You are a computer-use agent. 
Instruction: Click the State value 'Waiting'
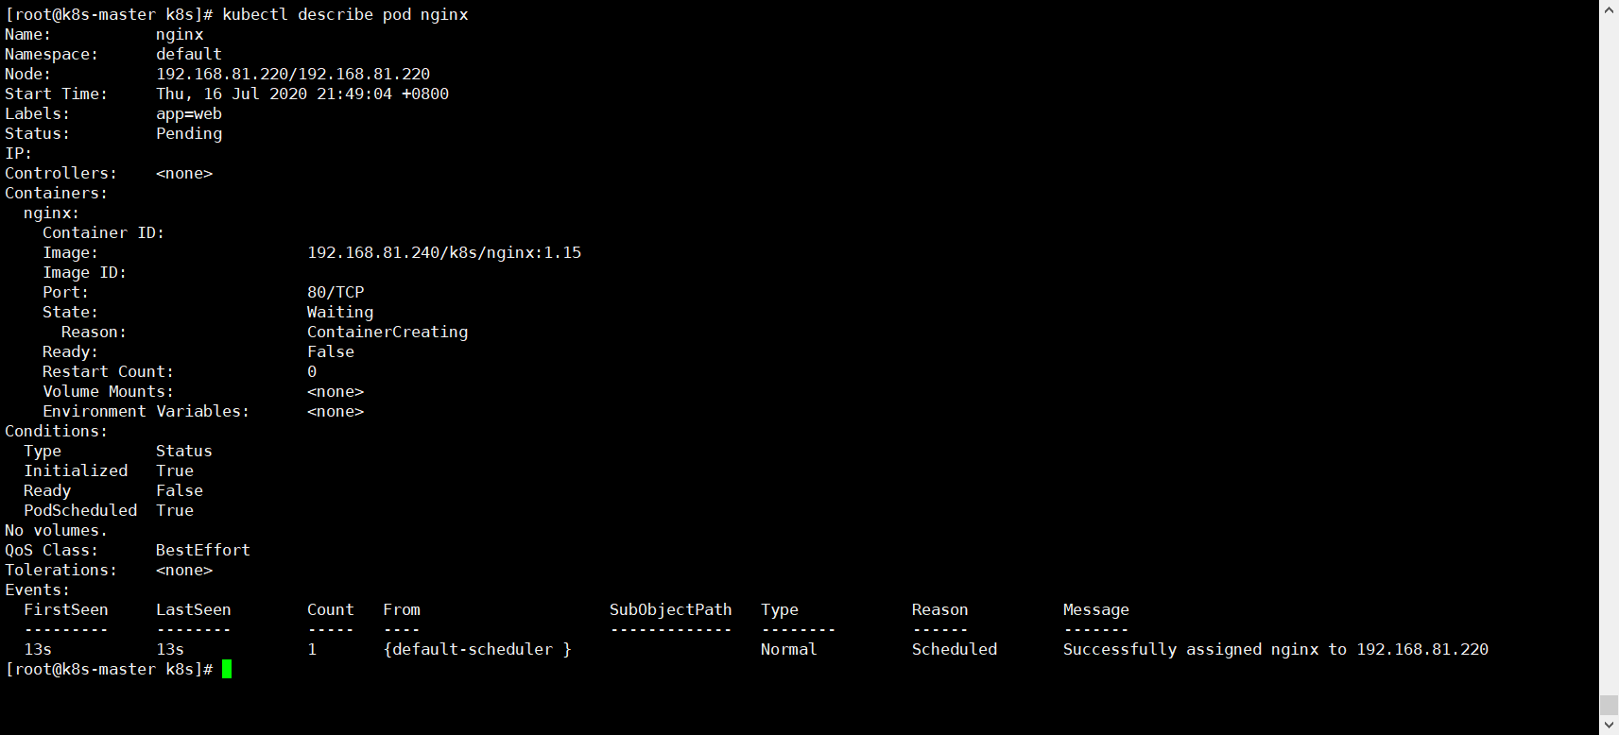coord(340,312)
